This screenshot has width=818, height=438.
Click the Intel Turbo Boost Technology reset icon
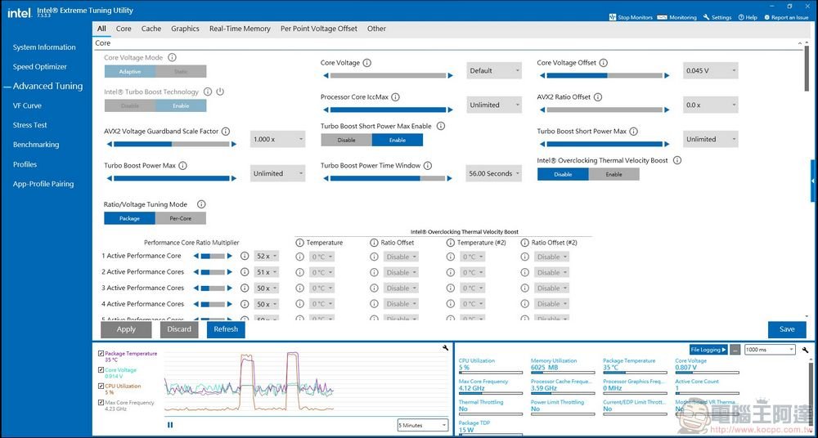(220, 92)
